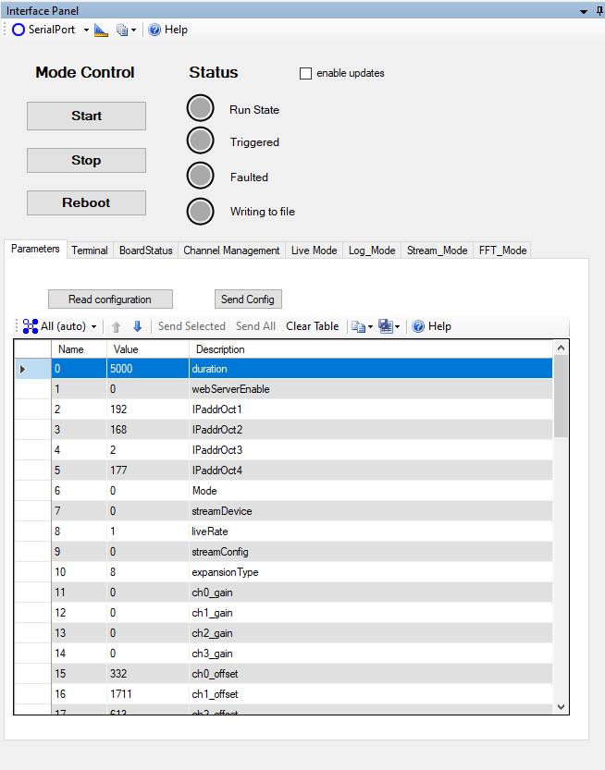The width and height of the screenshot is (605, 770).
Task: Click the save/export icon in table toolbar
Action: click(385, 326)
